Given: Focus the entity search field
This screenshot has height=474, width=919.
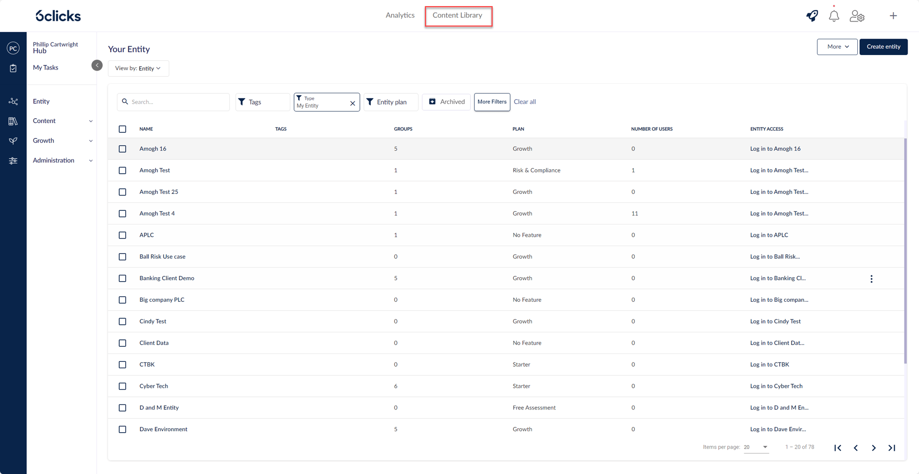Looking at the screenshot, I should [x=177, y=102].
